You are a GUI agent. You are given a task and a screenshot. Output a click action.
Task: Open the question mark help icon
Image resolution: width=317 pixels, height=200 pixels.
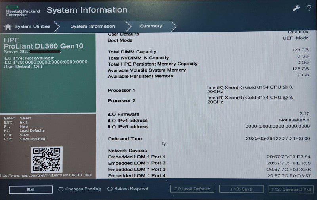[309, 8]
